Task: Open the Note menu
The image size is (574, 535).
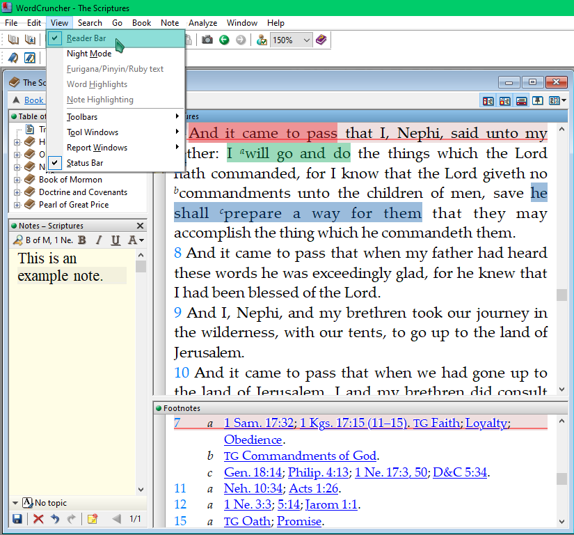Action: coord(170,23)
